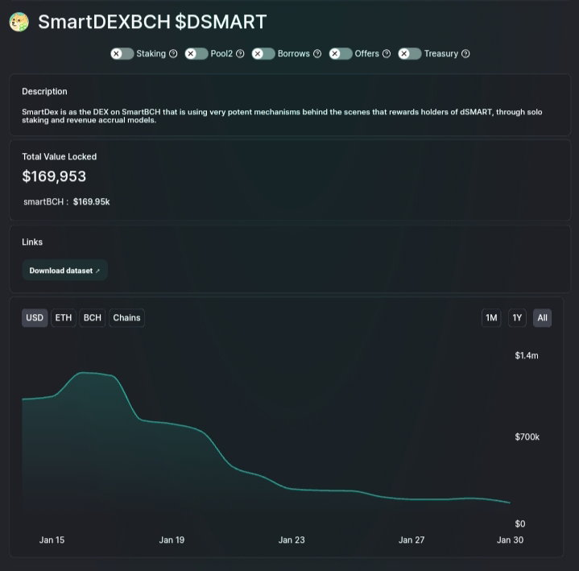The height and width of the screenshot is (571, 579).
Task: Switch chart denomination to USD
Action: tap(35, 317)
